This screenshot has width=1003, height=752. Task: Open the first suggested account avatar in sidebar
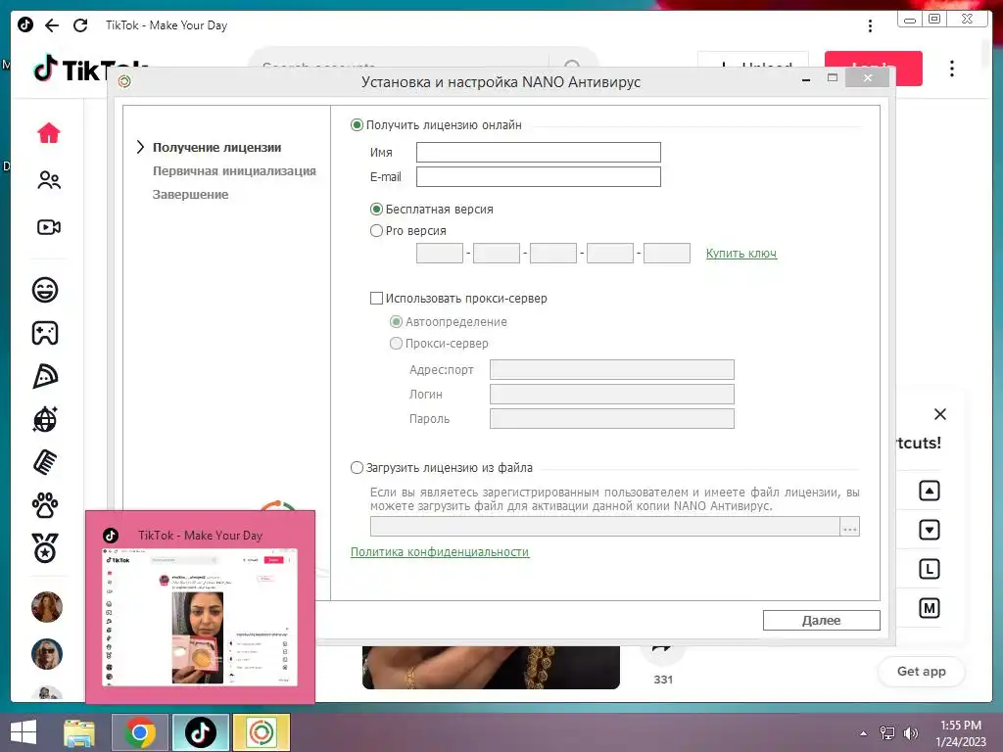(47, 607)
